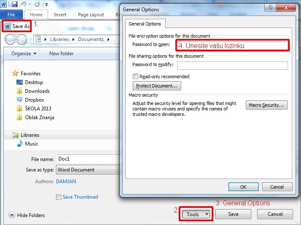Open the Music library
Image resolution: width=301 pixels, height=225 pixels.
coord(31,144)
